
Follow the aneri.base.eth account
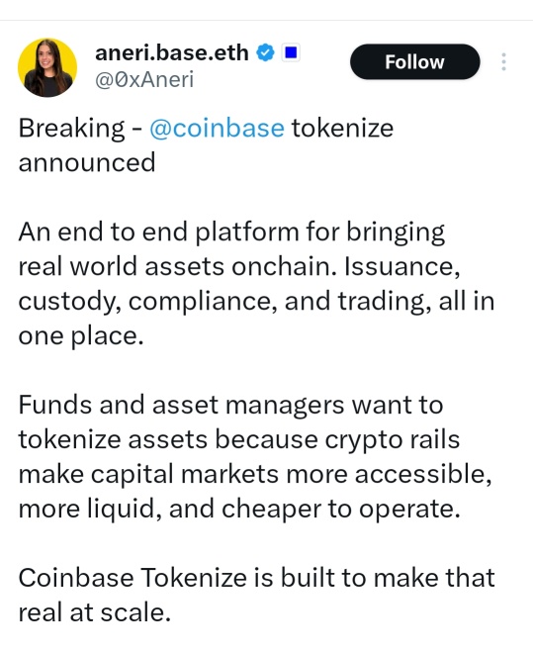(415, 61)
